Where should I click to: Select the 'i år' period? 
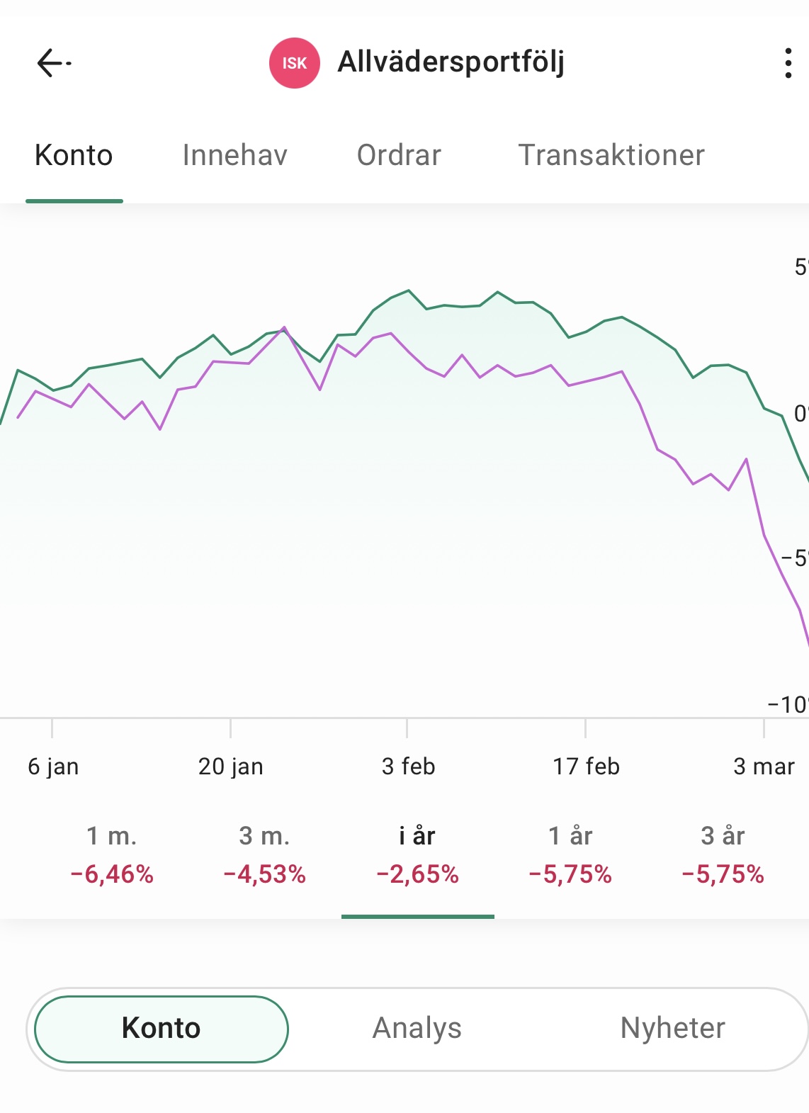pyautogui.click(x=417, y=855)
